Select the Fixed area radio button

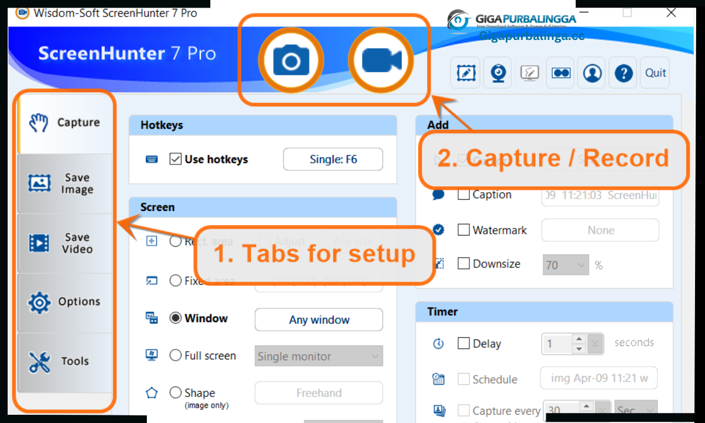175,281
